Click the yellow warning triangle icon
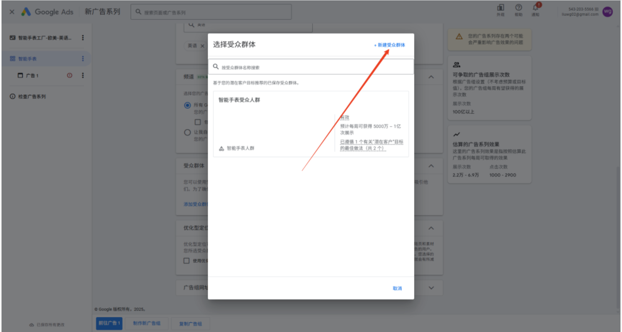 point(459,37)
